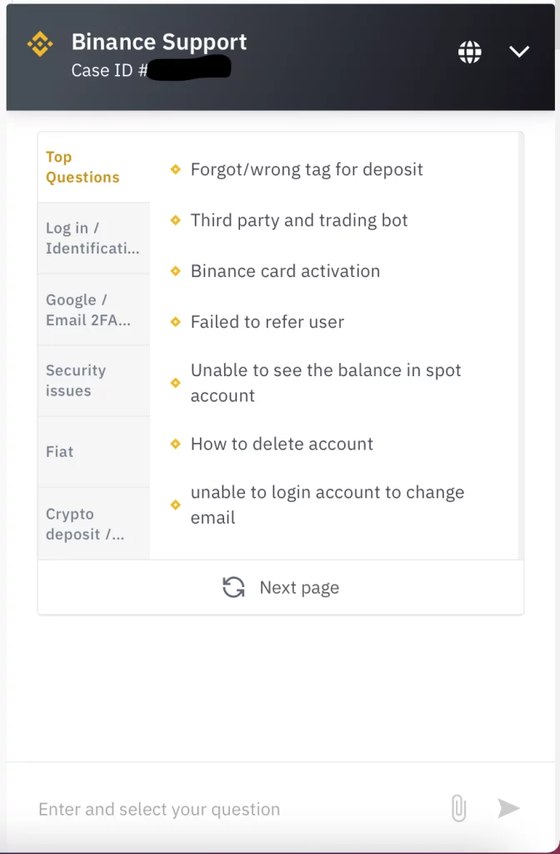Select "Unable to see the balance" question
Viewport: 560px width, 854px height.
point(325,383)
